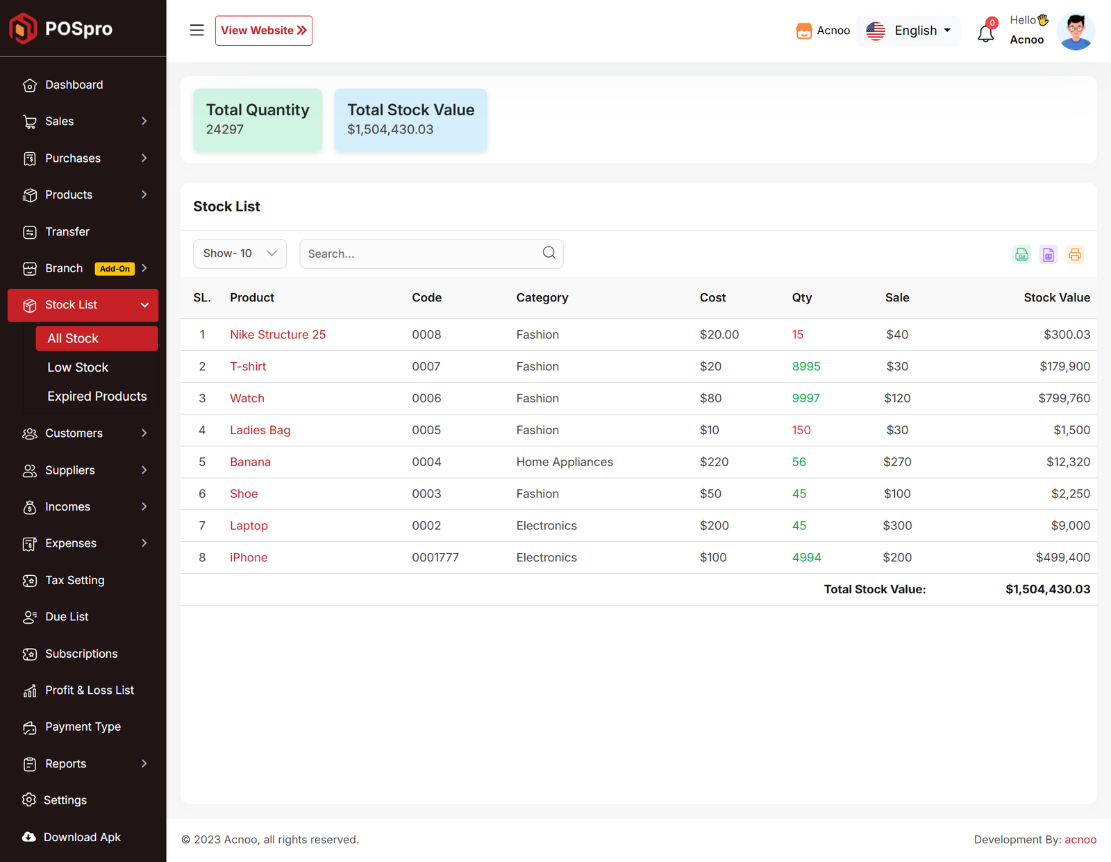Open the notification bell
The image size is (1111, 862).
pos(985,33)
